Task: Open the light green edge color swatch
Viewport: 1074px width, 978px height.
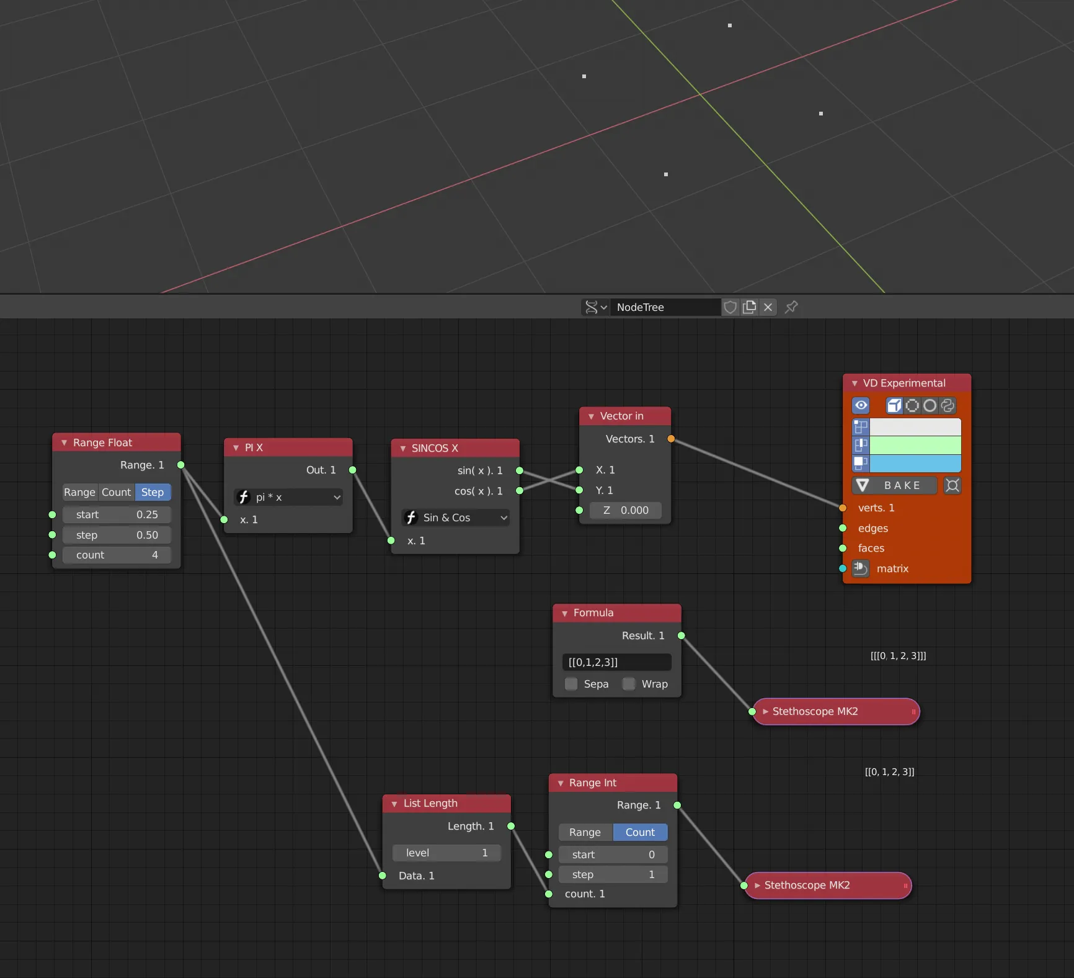Action: pyautogui.click(x=915, y=445)
